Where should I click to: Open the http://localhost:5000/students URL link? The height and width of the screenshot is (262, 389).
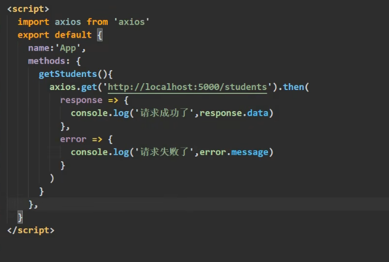187,87
